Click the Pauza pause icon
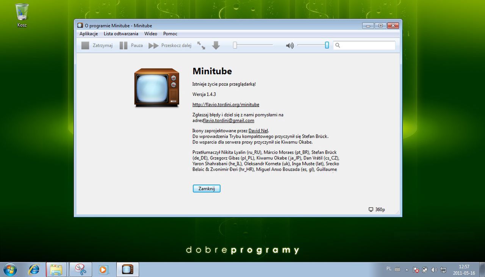 [x=124, y=45]
